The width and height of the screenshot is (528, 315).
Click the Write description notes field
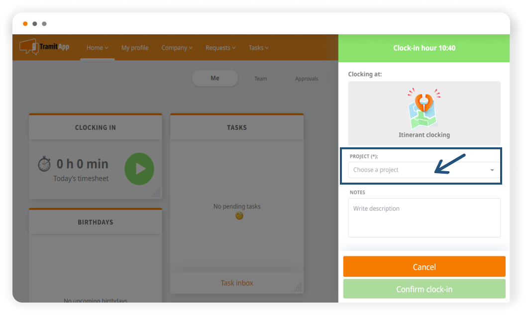[x=424, y=217]
